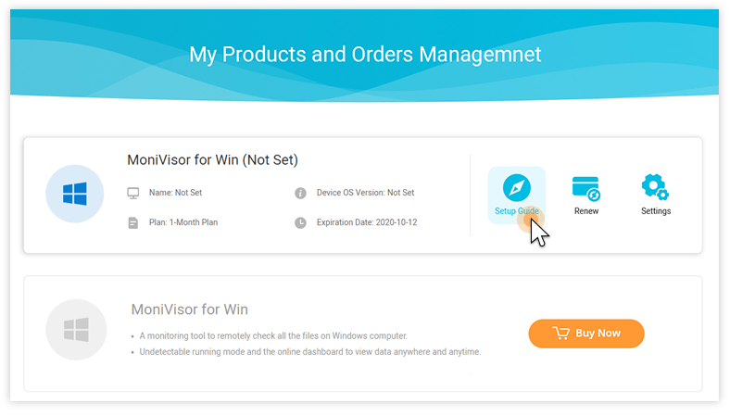Click the clock icon beside Expiration Date
This screenshot has width=730, height=416.
click(x=300, y=222)
